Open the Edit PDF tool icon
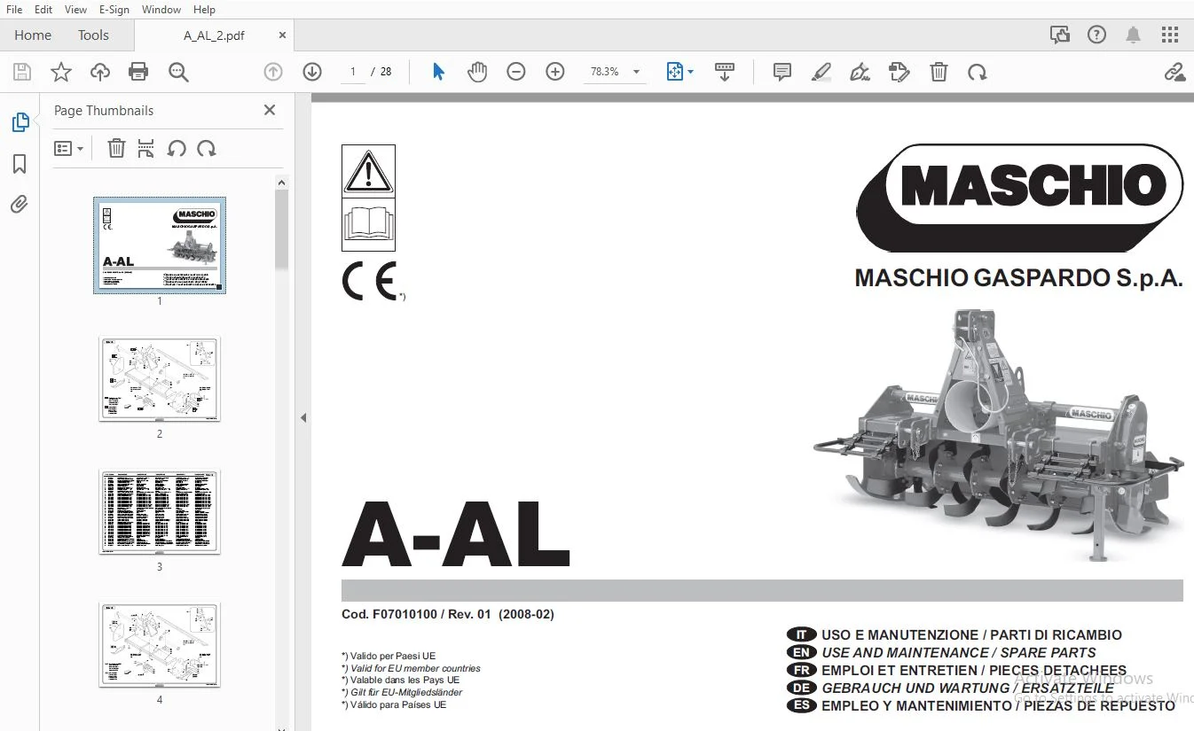 (899, 72)
